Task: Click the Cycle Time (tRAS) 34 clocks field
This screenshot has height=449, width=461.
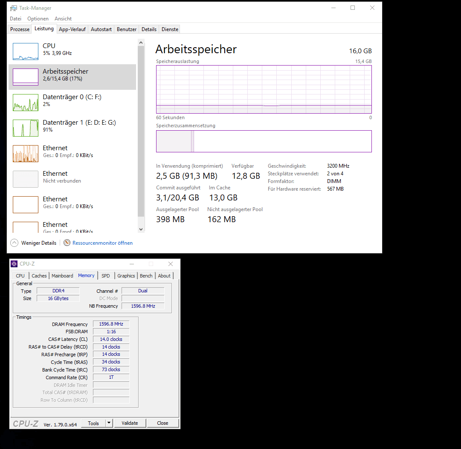Action: click(111, 362)
